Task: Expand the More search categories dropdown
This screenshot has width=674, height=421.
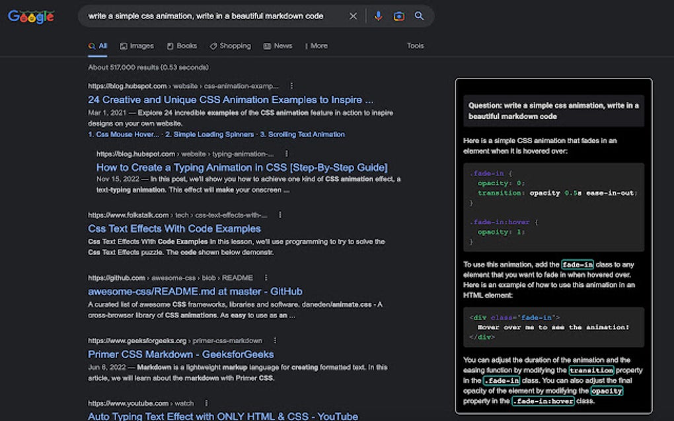Action: (x=317, y=46)
